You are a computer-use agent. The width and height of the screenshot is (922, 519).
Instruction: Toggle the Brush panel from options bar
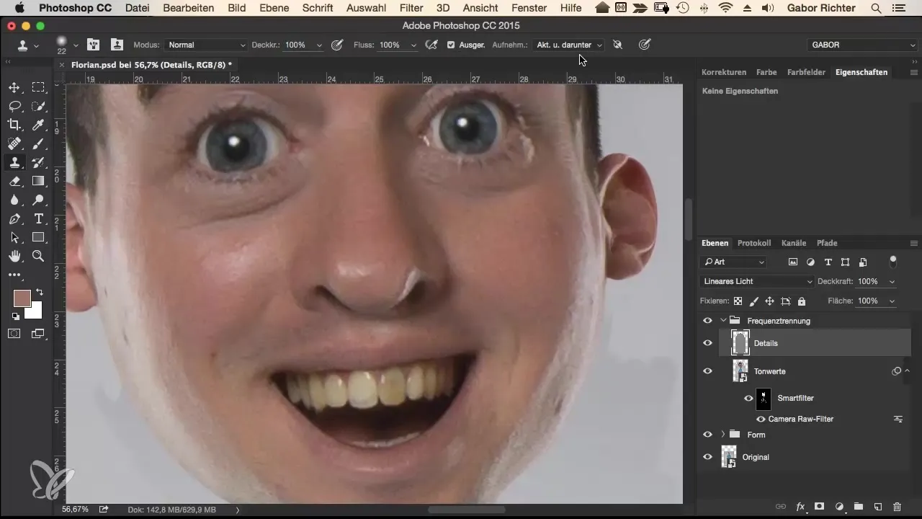[93, 45]
